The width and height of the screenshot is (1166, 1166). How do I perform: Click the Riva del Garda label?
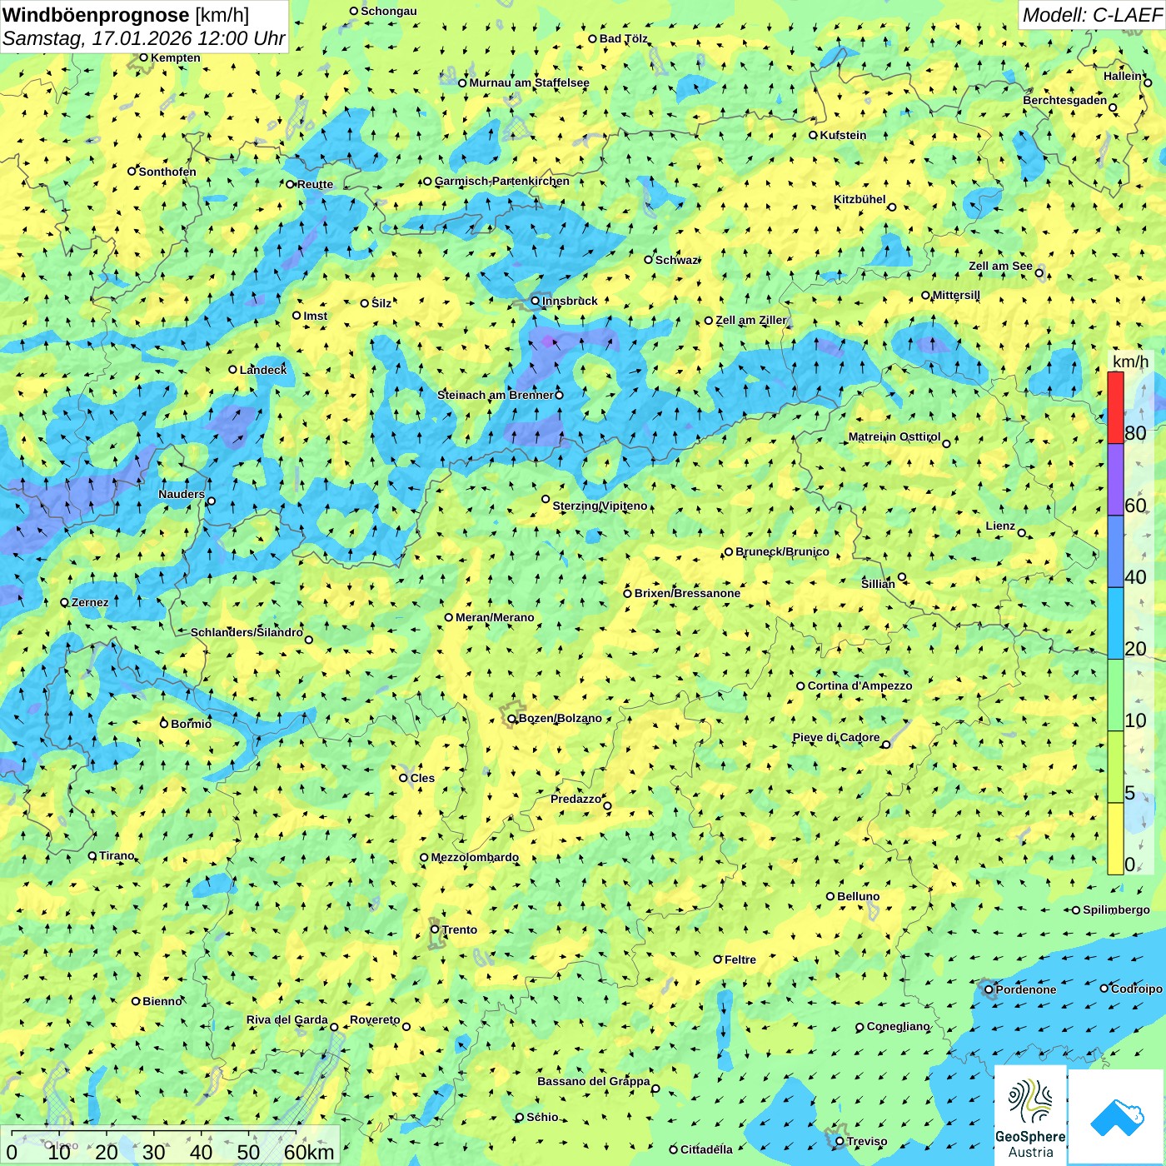[x=287, y=1019]
